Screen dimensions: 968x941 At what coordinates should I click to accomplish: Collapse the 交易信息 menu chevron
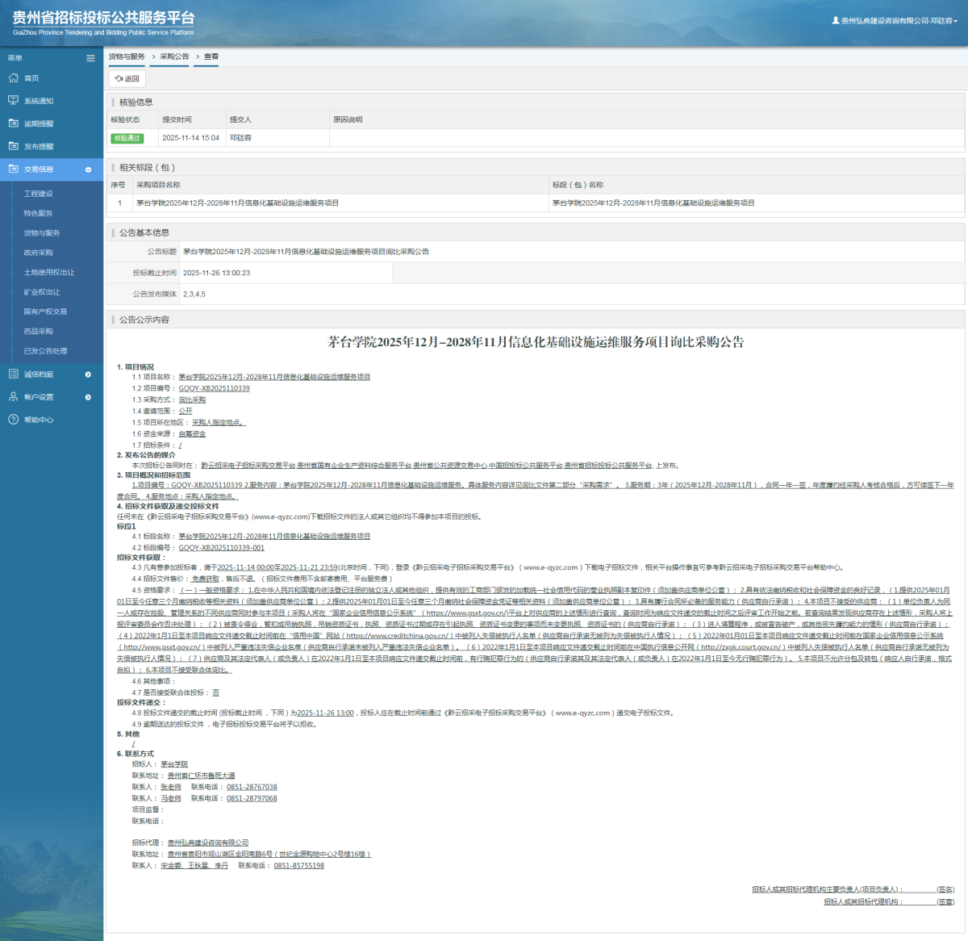89,169
